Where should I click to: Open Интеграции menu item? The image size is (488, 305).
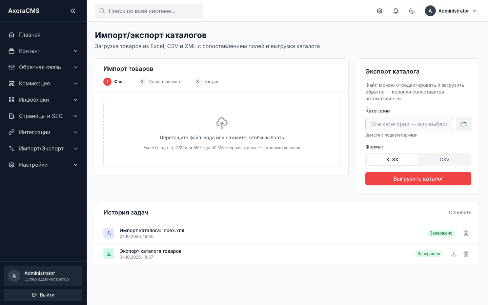43,132
